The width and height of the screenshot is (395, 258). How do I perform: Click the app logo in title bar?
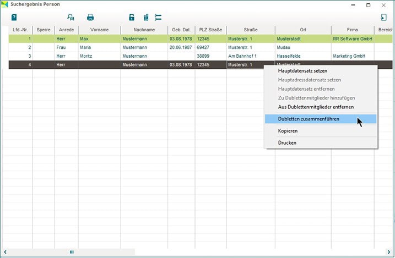coord(4,4)
